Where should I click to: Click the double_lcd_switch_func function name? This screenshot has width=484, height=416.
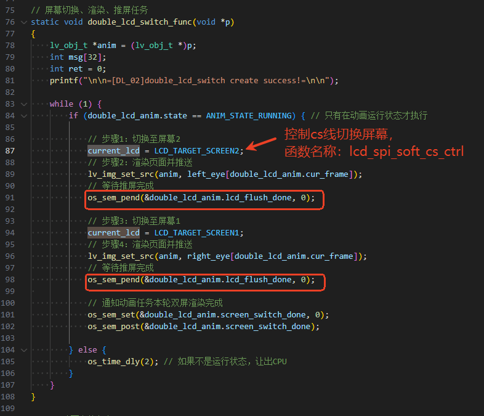140,22
